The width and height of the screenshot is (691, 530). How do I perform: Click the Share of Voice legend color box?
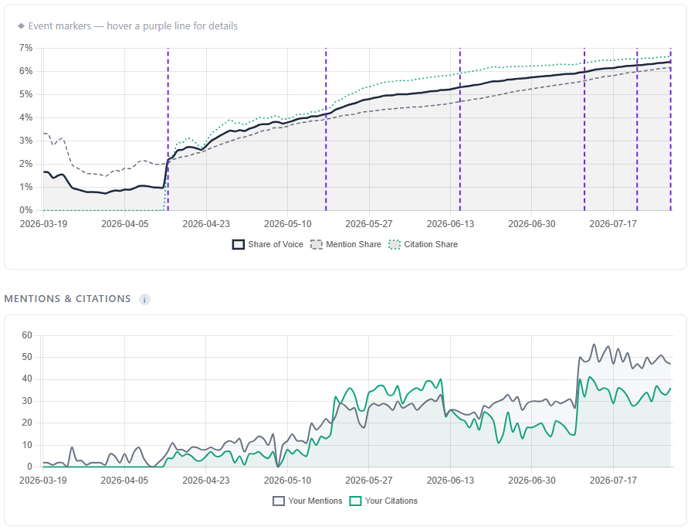coord(239,244)
